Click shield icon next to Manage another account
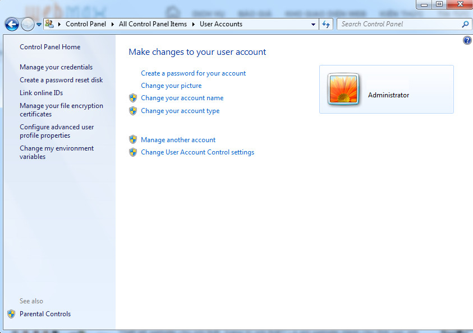This screenshot has width=473, height=333. tap(133, 140)
